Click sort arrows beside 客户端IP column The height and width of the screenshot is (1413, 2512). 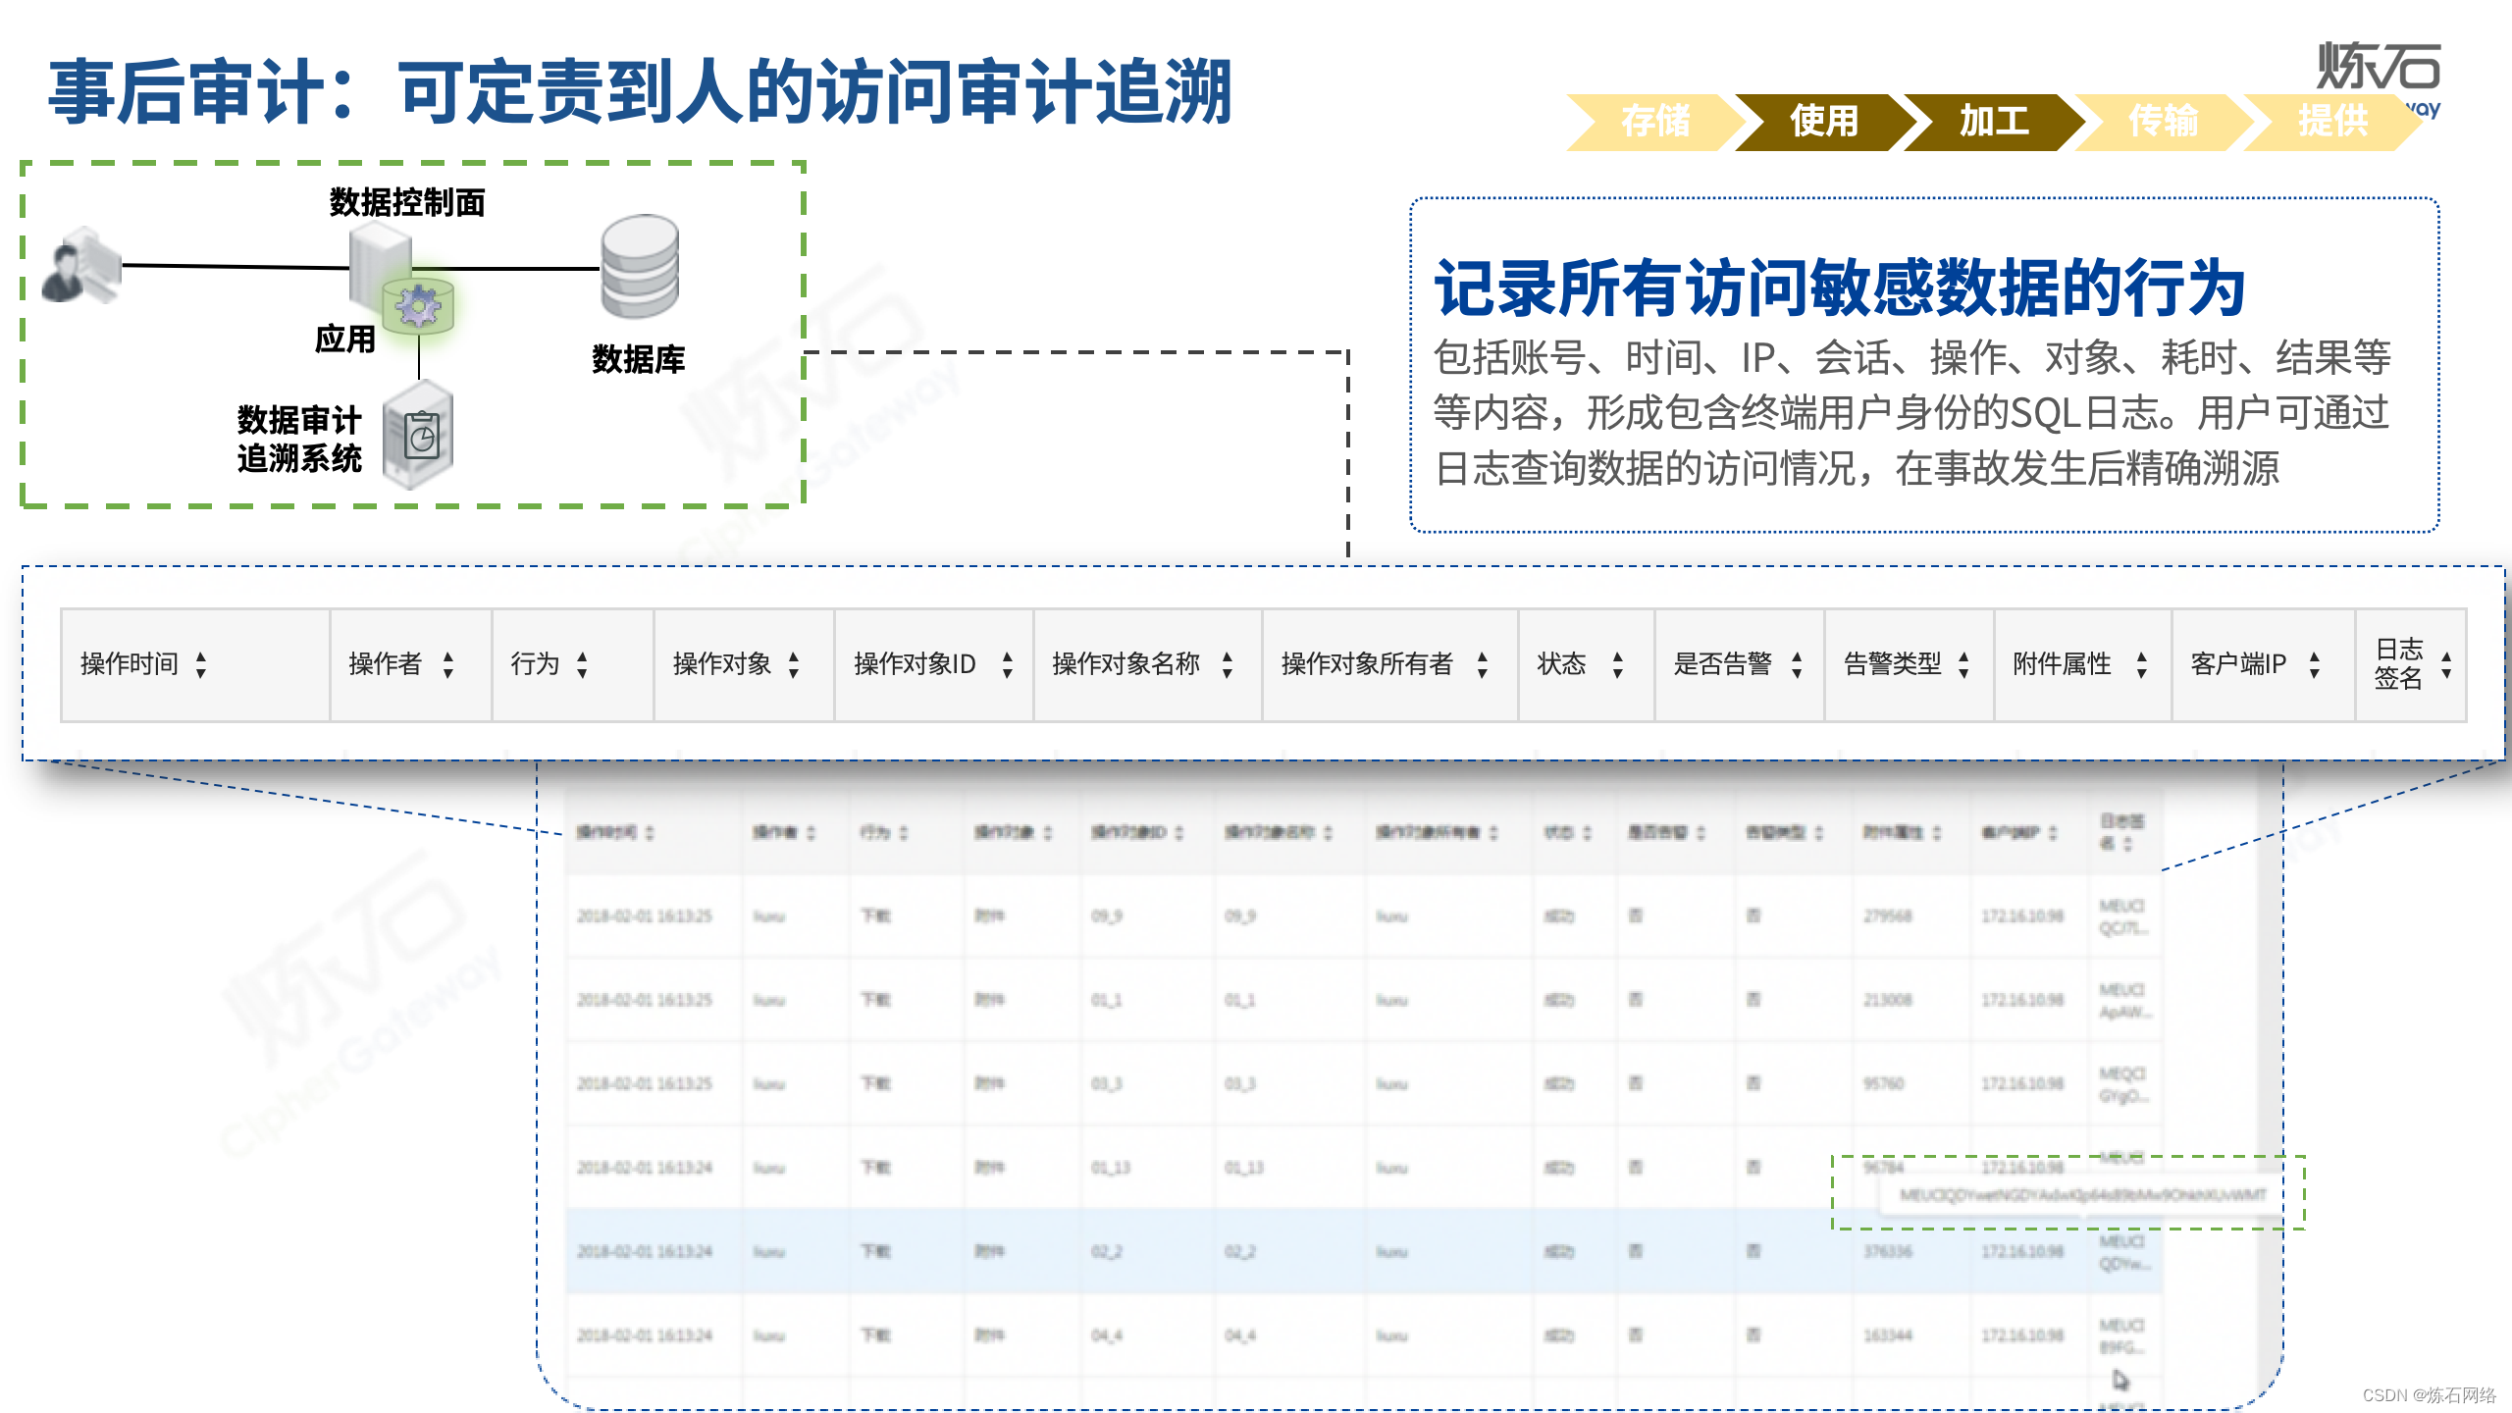pos(2315,665)
